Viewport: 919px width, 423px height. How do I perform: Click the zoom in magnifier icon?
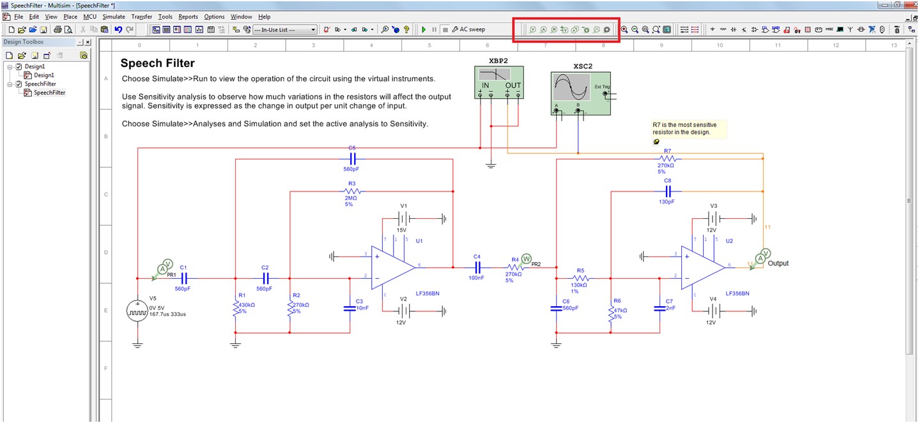(624, 29)
